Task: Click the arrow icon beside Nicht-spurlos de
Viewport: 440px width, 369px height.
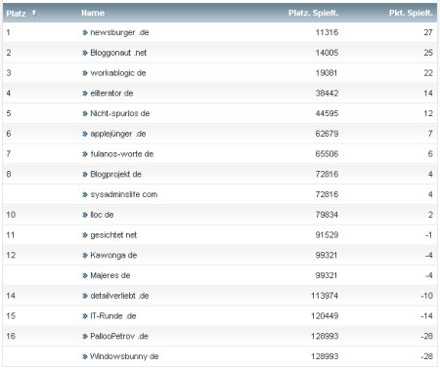Action: point(85,113)
